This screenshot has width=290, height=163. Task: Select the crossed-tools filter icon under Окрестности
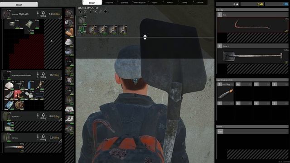85,11
